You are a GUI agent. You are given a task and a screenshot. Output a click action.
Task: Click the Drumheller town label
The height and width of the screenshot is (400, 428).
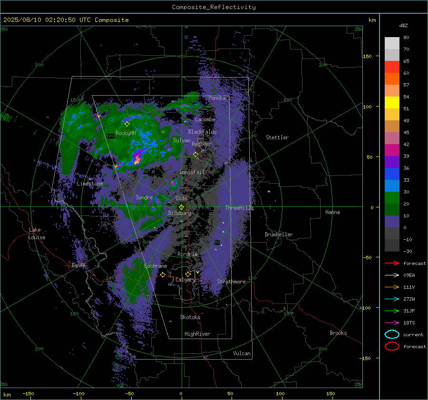pos(279,234)
